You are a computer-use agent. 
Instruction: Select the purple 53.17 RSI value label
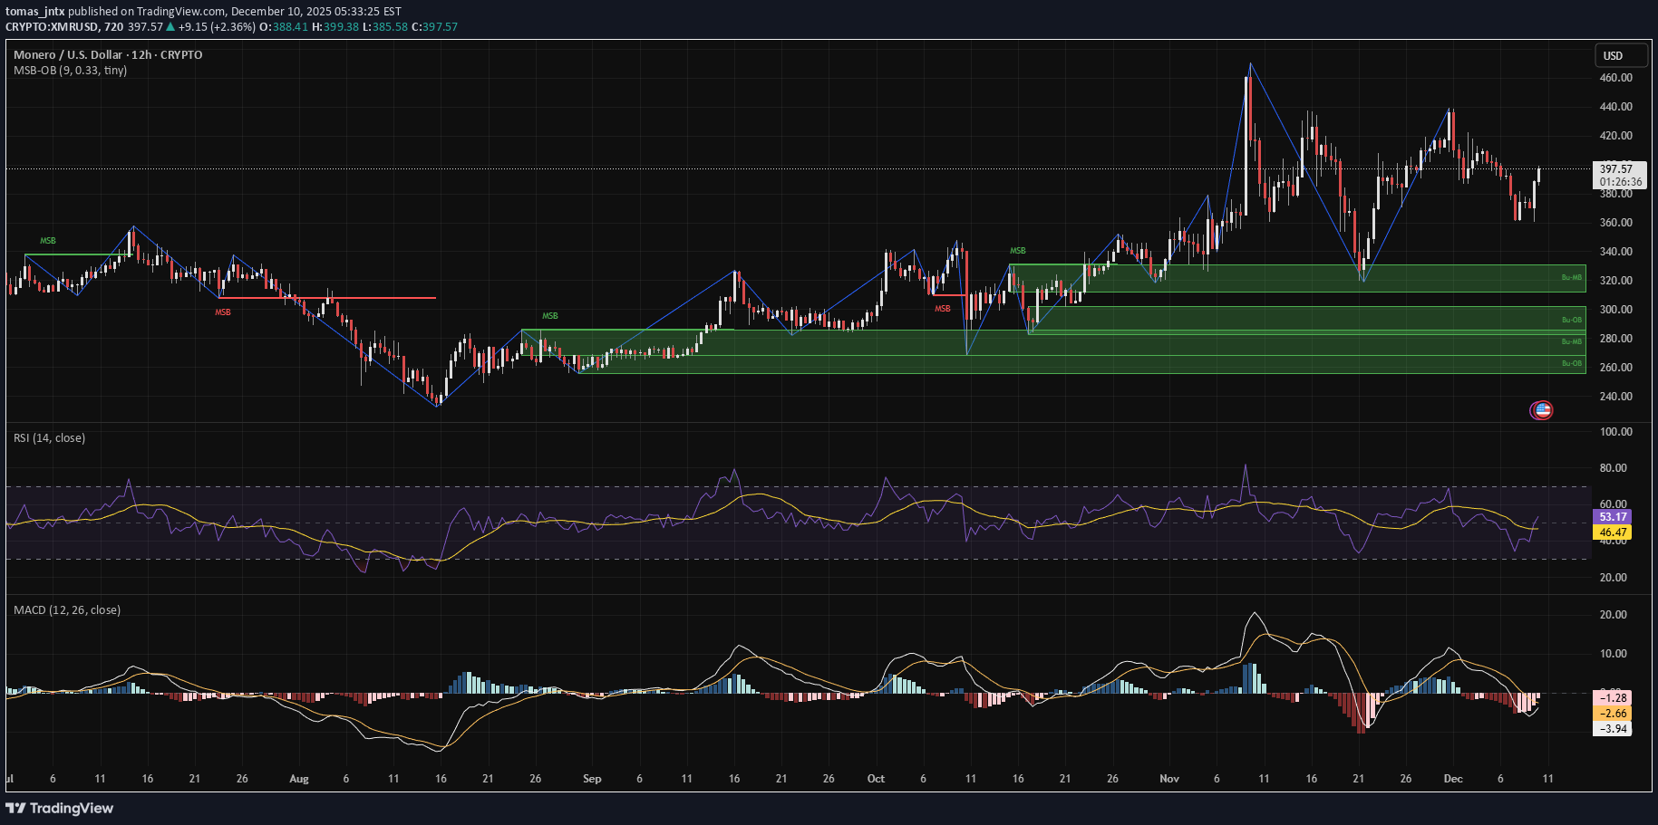(x=1613, y=516)
